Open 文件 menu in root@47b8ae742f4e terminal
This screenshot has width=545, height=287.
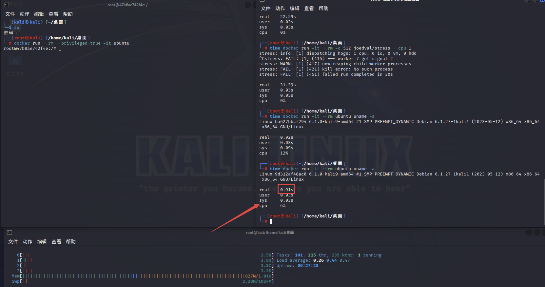point(10,14)
